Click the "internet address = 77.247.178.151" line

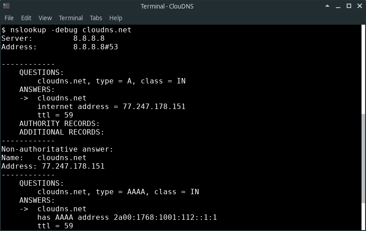tap(111, 107)
